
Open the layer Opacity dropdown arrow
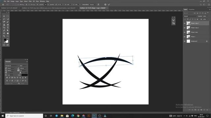(x=207, y=16)
